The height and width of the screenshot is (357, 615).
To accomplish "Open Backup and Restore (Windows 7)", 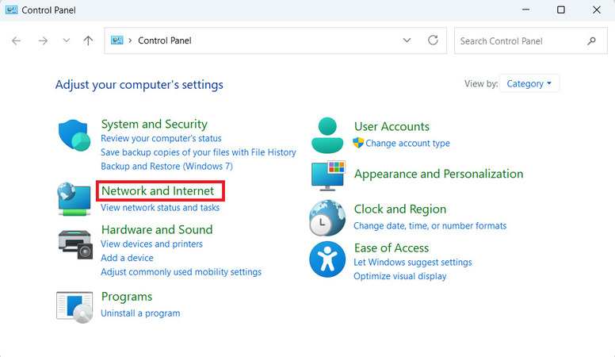I will pyautogui.click(x=166, y=166).
